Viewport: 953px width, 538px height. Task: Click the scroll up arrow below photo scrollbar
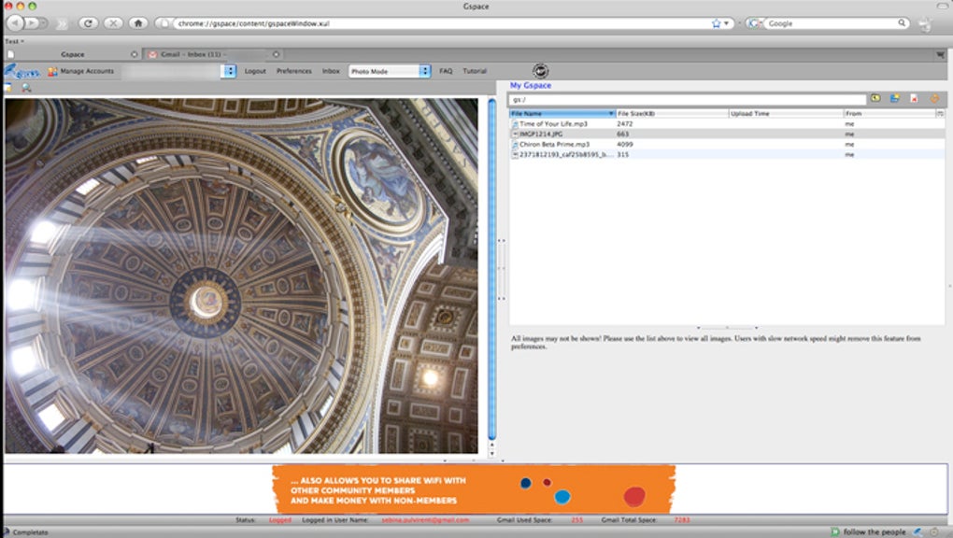click(x=492, y=446)
